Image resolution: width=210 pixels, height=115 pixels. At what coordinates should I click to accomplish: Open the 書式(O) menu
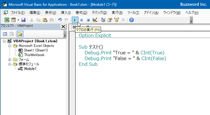click(81, 13)
